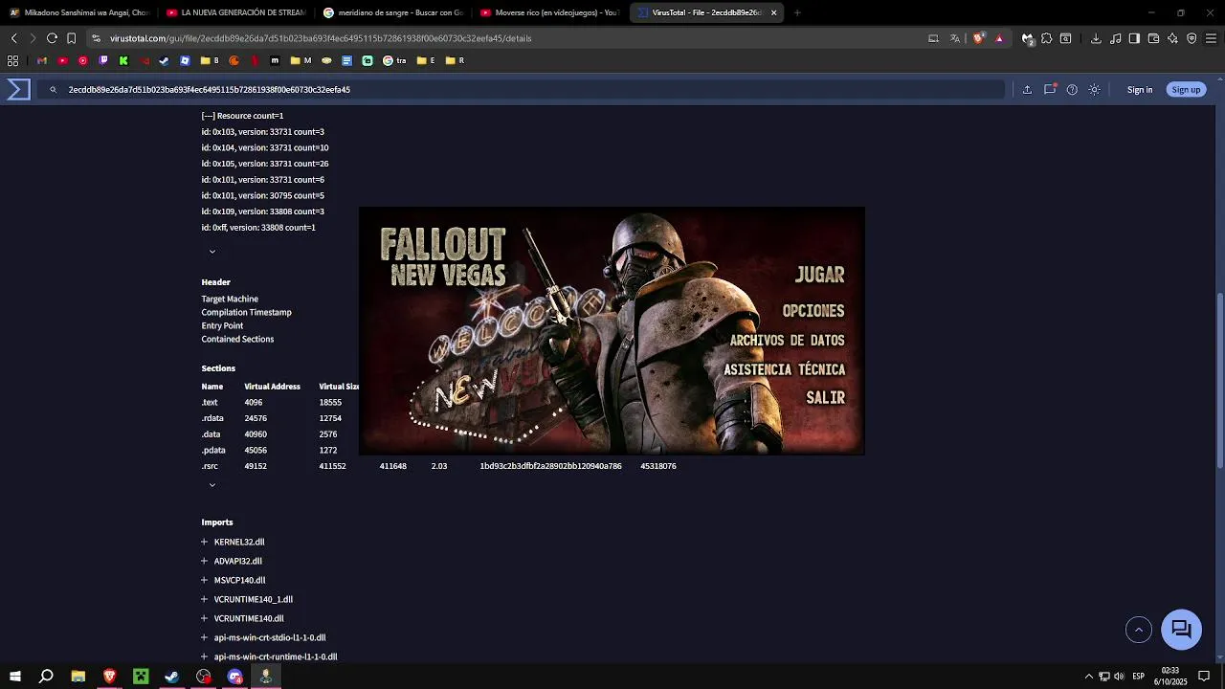Open the music playlist note icon
This screenshot has width=1225, height=689.
click(1116, 38)
